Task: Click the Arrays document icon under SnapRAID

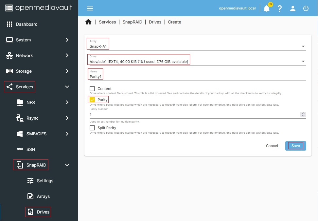Action: coord(30,196)
